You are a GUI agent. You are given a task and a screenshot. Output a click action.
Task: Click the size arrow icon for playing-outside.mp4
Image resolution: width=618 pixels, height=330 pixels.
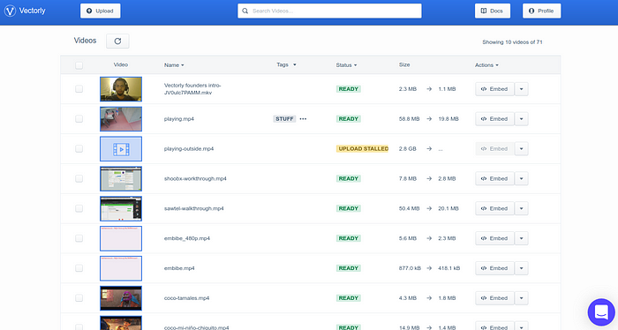tap(429, 149)
